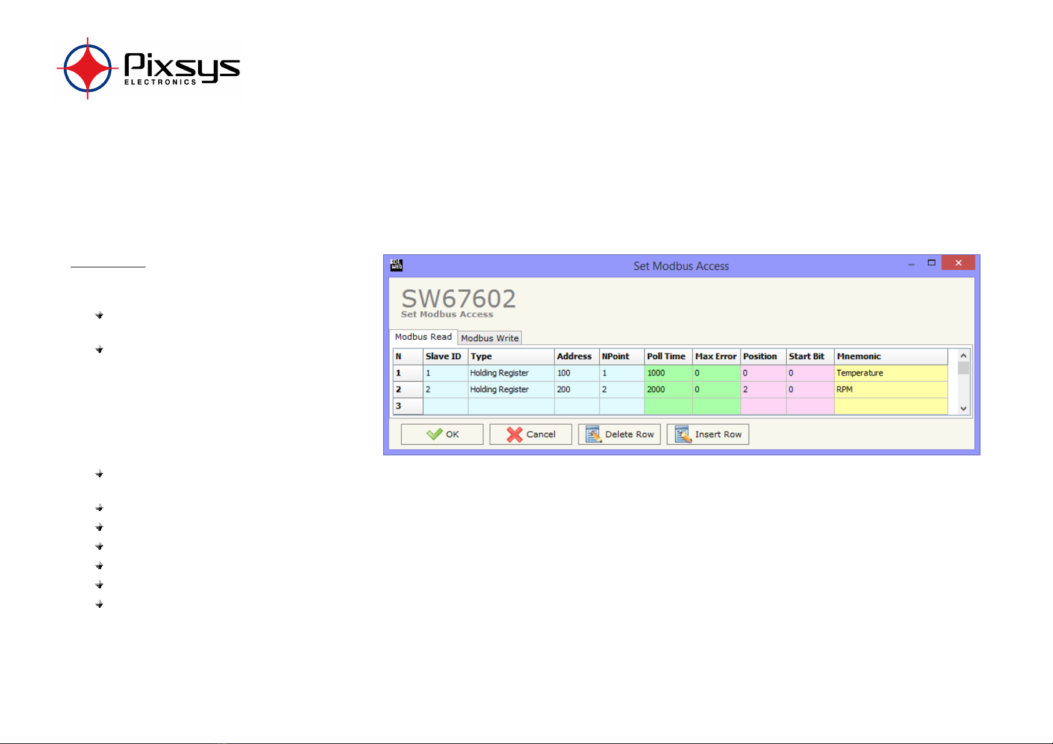Click the scrollbar thumb in table
The height and width of the screenshot is (744, 1053).
click(964, 368)
